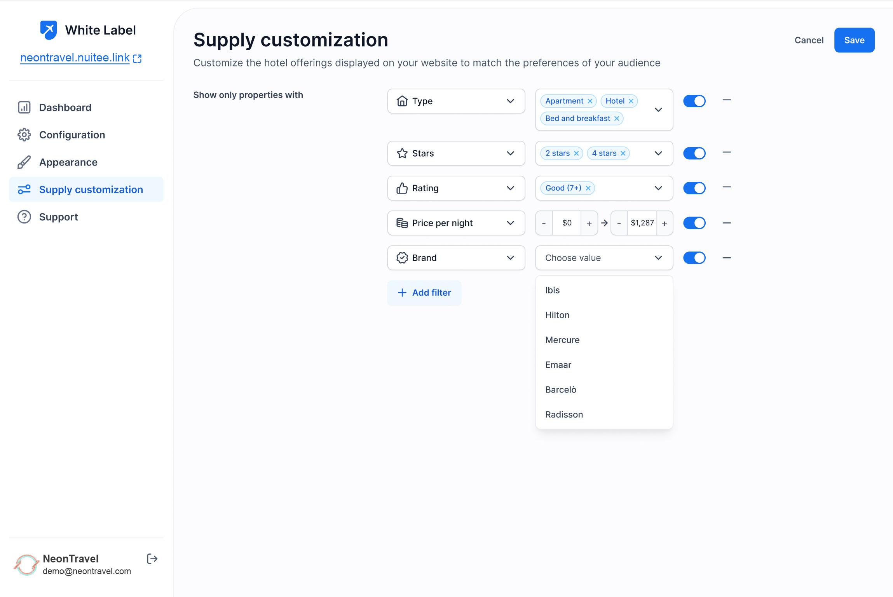Viewport: 893px width, 597px height.
Task: Remove the Apartment tag with its X
Action: (x=590, y=101)
